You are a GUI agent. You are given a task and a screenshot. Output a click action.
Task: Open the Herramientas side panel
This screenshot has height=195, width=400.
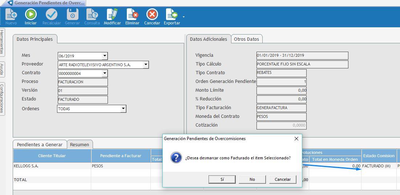click(x=2, y=42)
